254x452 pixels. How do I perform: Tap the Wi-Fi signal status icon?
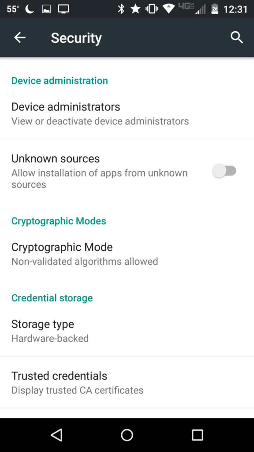pos(169,9)
